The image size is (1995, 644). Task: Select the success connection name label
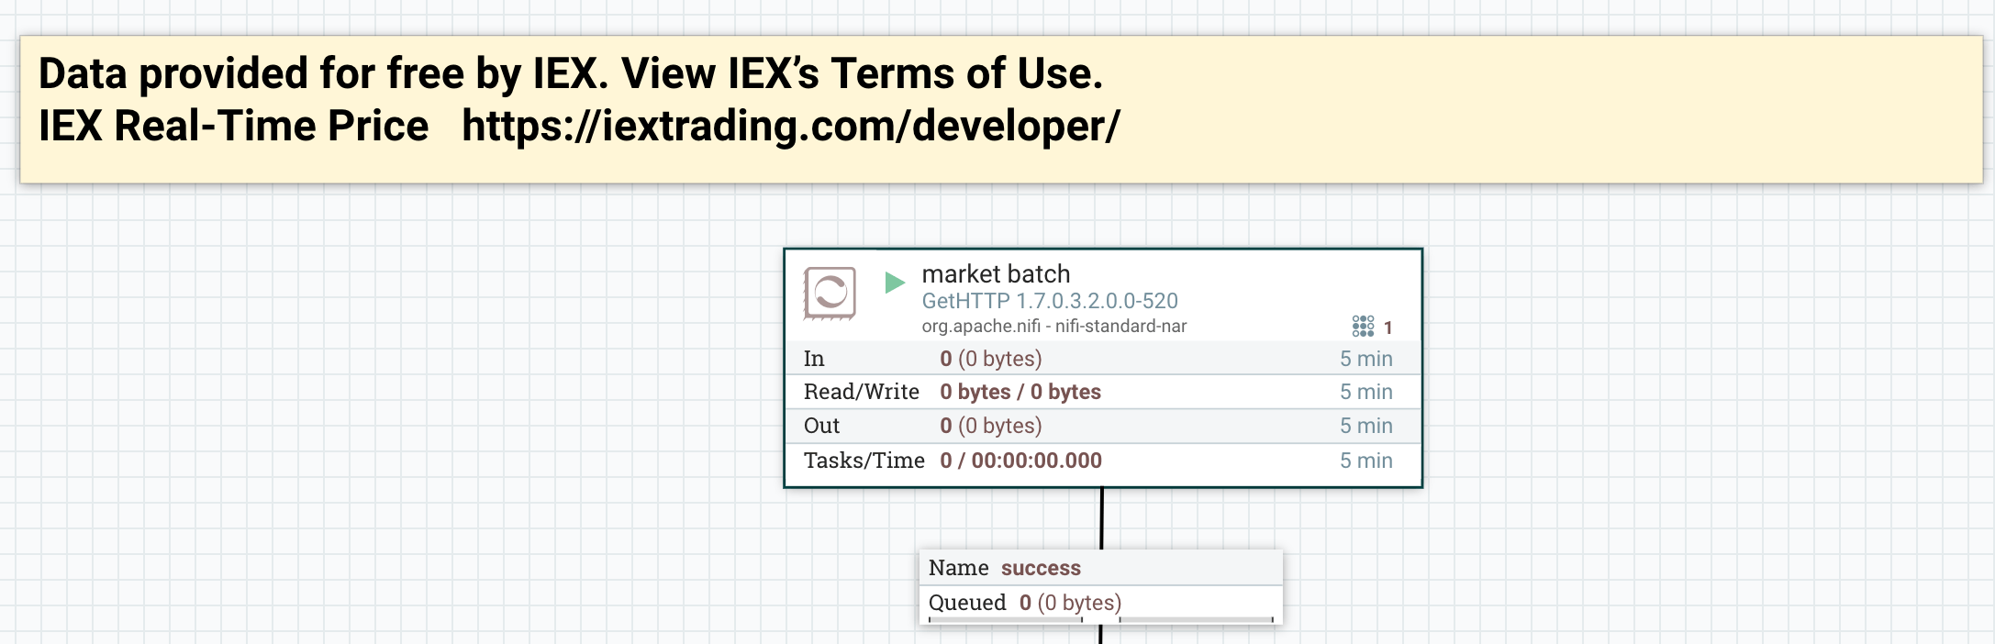click(1041, 568)
